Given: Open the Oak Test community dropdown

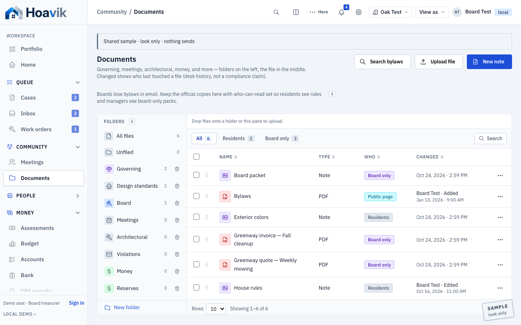Looking at the screenshot, I should point(390,12).
